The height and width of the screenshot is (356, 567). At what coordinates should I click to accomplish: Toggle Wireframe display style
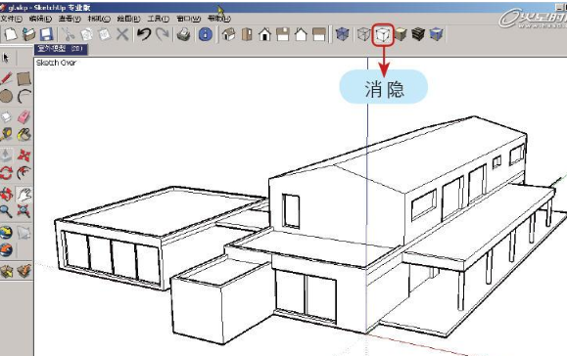pos(363,34)
